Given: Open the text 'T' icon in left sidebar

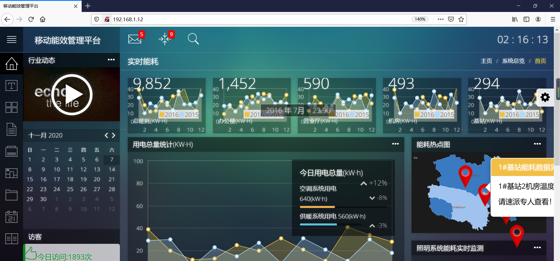Looking at the screenshot, I should pyautogui.click(x=12, y=86).
